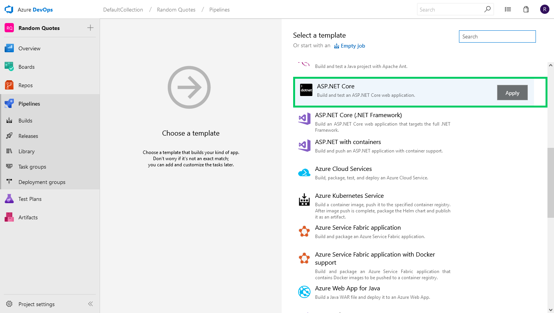Image resolution: width=554 pixels, height=313 pixels.
Task: Click the Azure Web App for Java icon
Action: click(x=304, y=292)
